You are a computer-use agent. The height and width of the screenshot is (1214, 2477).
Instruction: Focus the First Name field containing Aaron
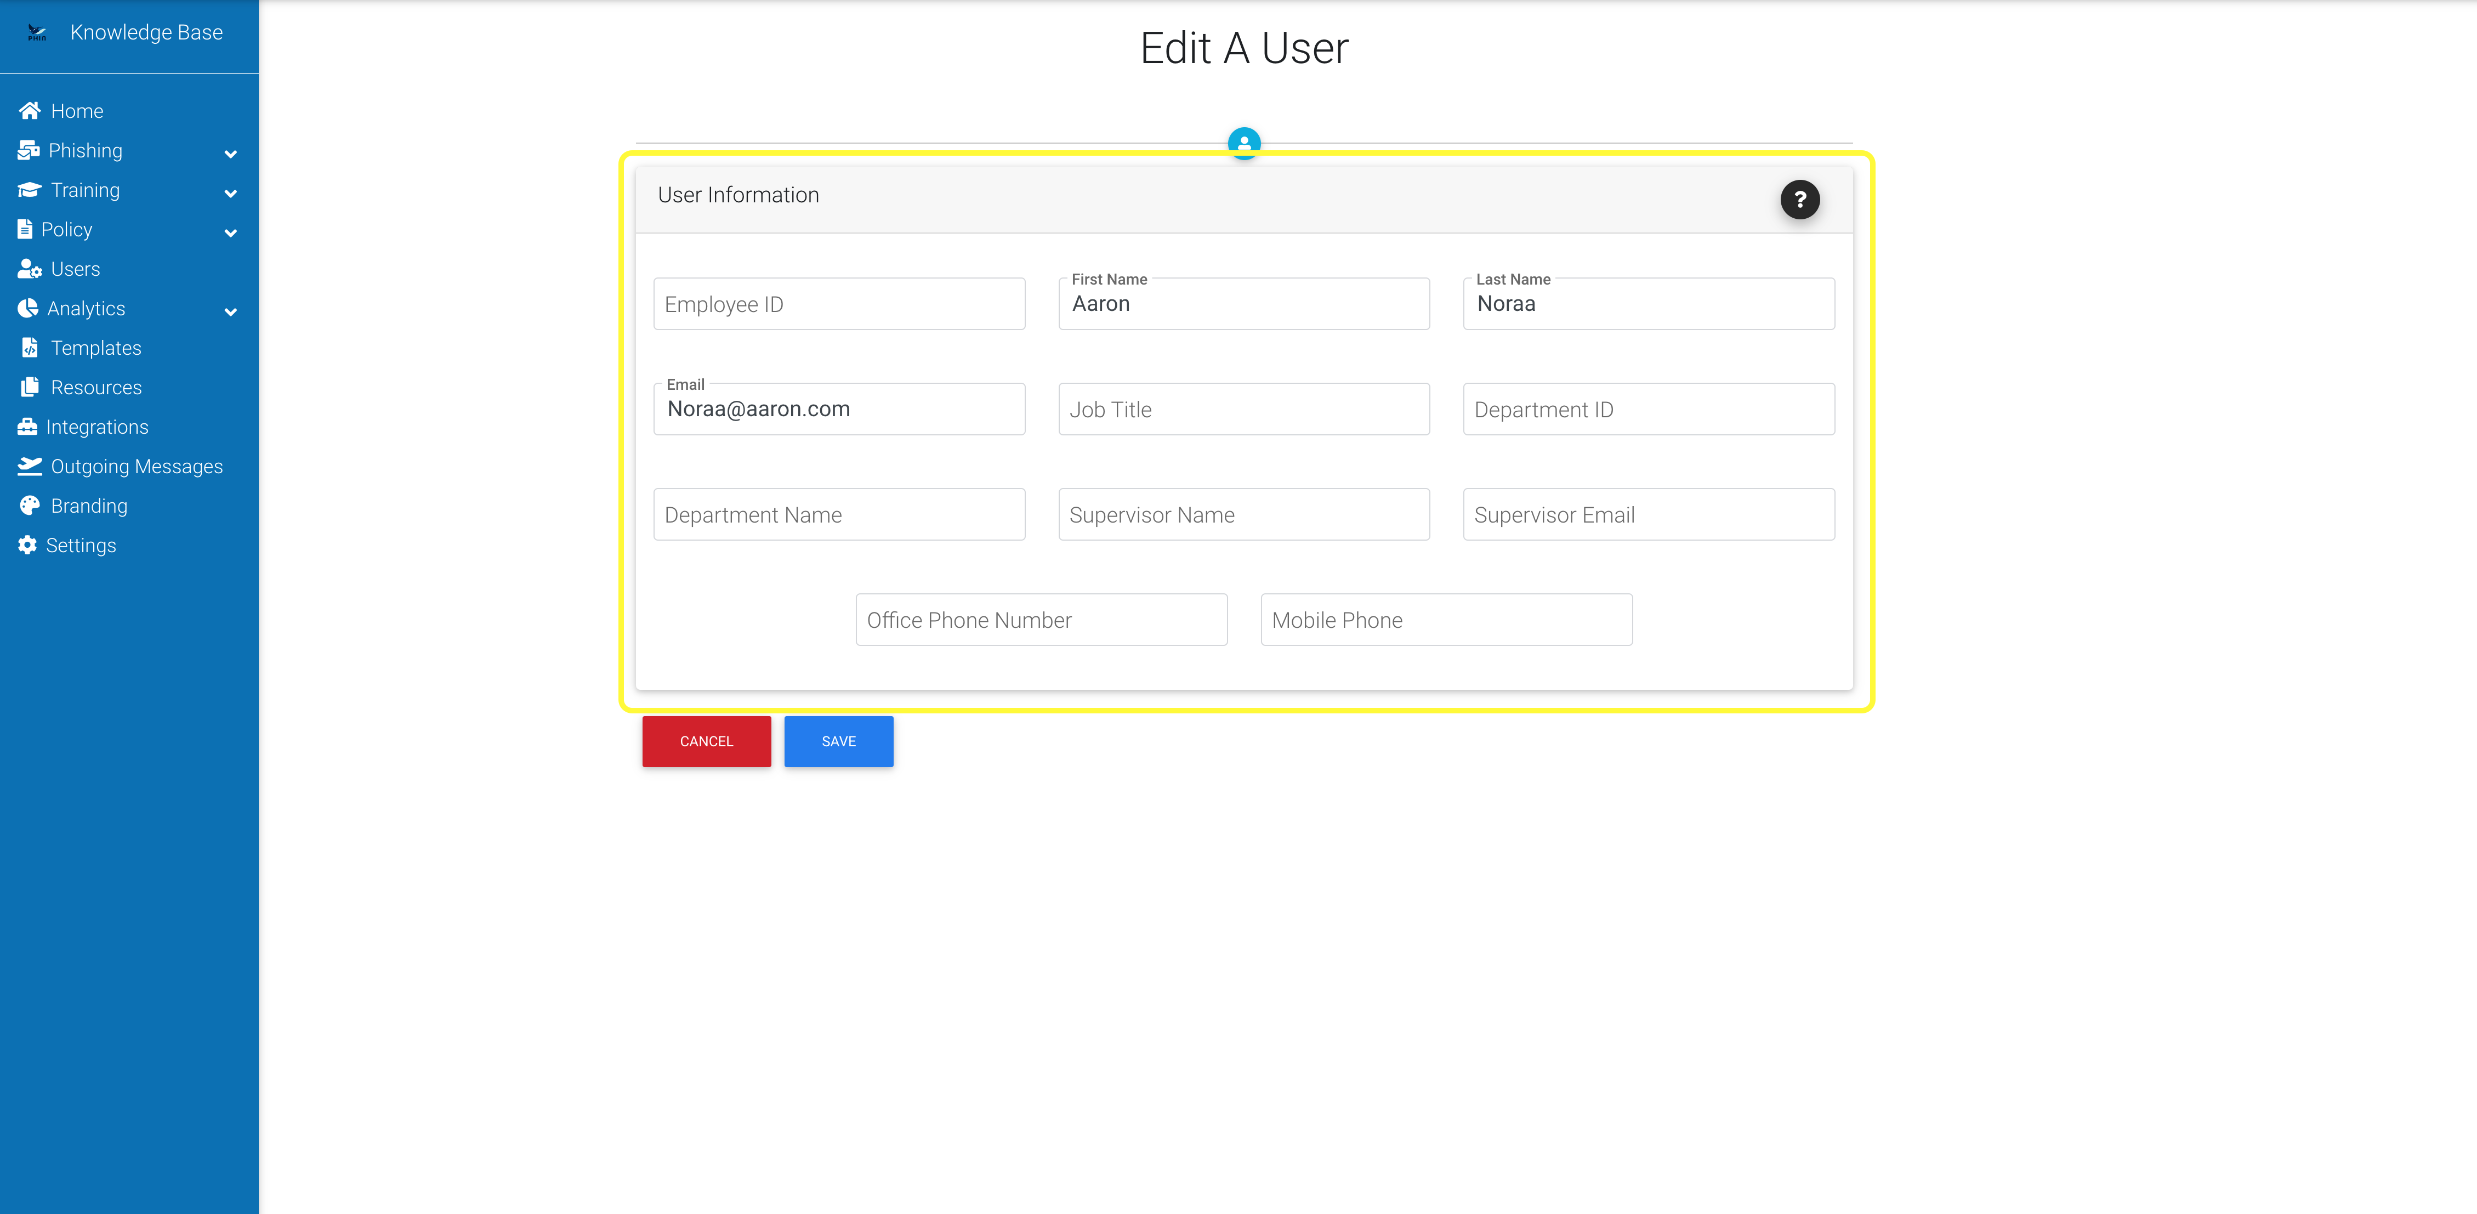(1243, 304)
